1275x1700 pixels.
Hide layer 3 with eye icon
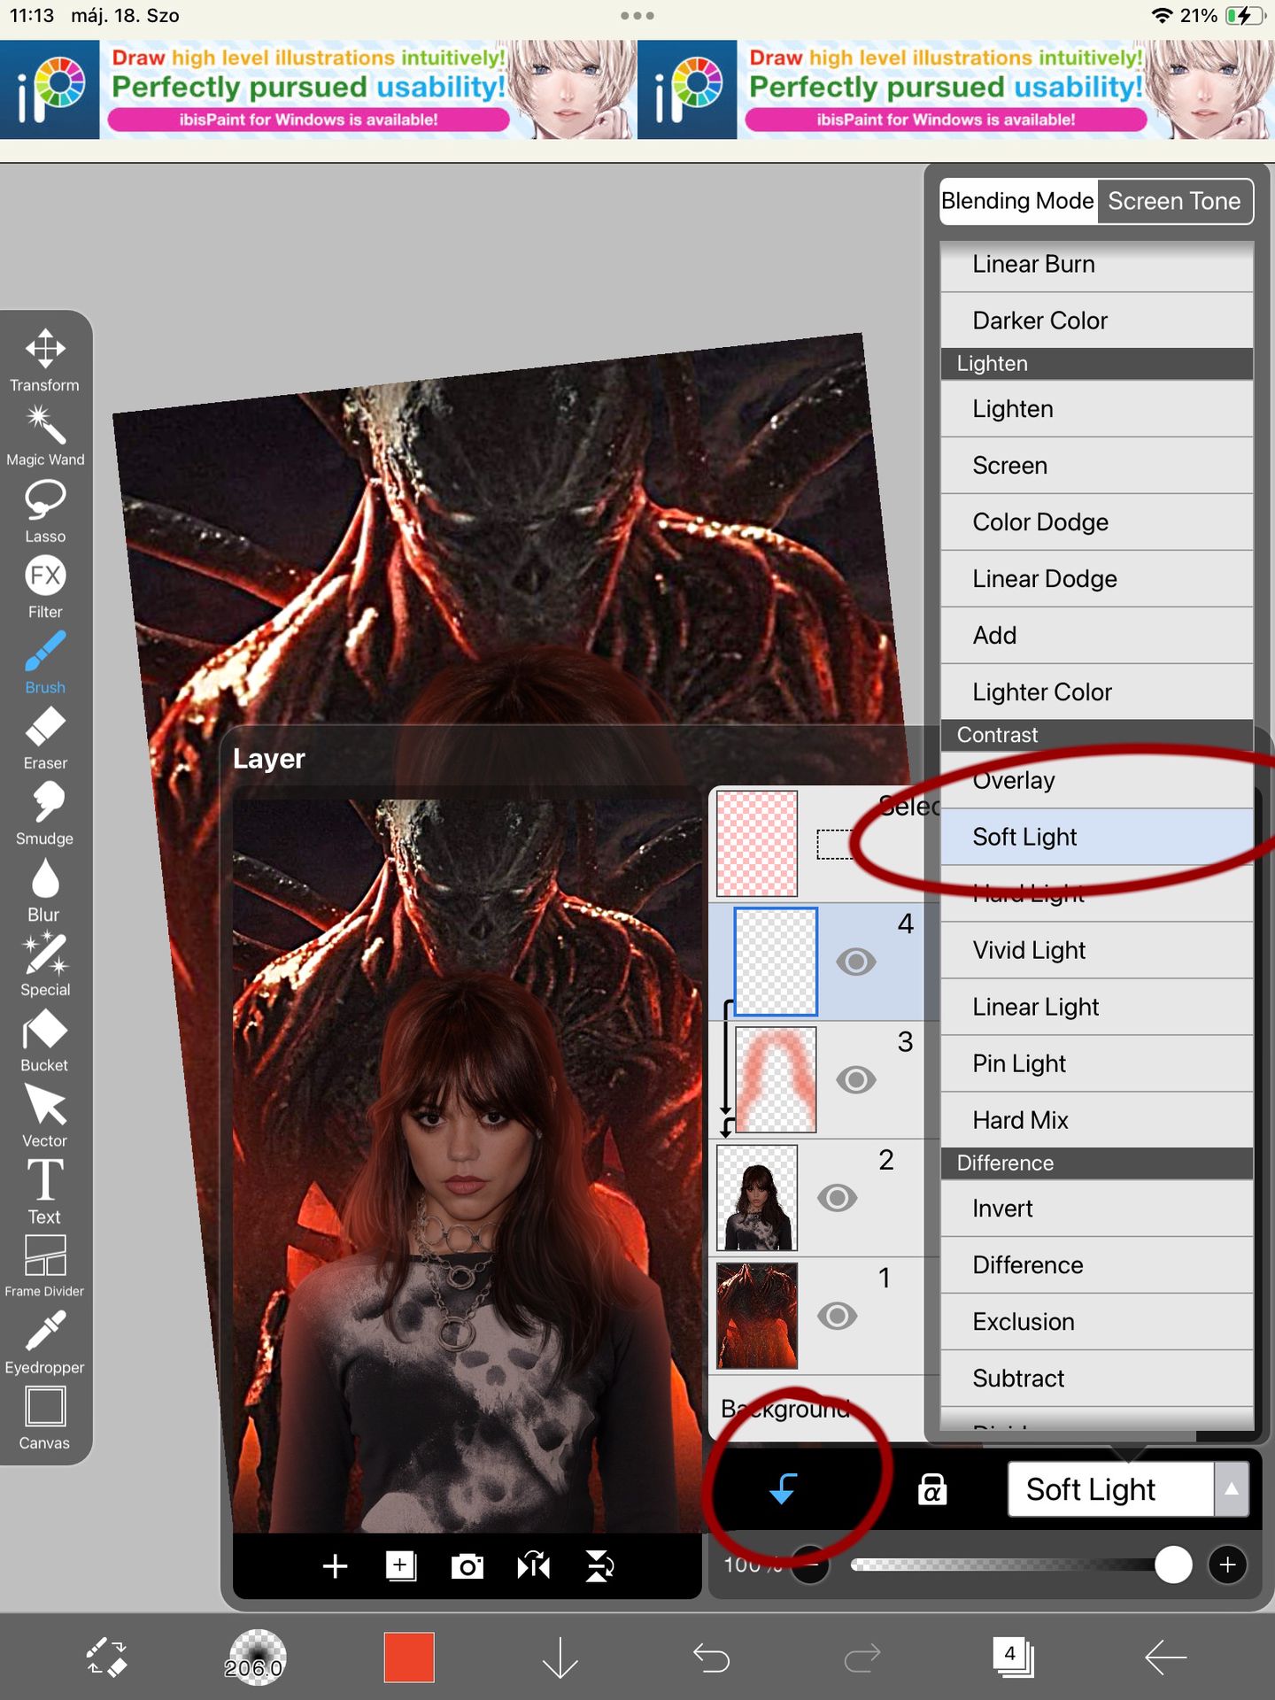tap(855, 1079)
